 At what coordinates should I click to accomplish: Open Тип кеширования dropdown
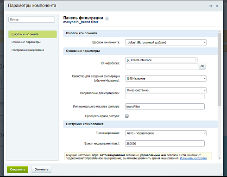(166, 133)
